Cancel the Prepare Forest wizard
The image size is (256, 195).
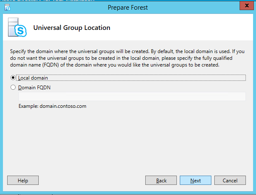[230, 180]
